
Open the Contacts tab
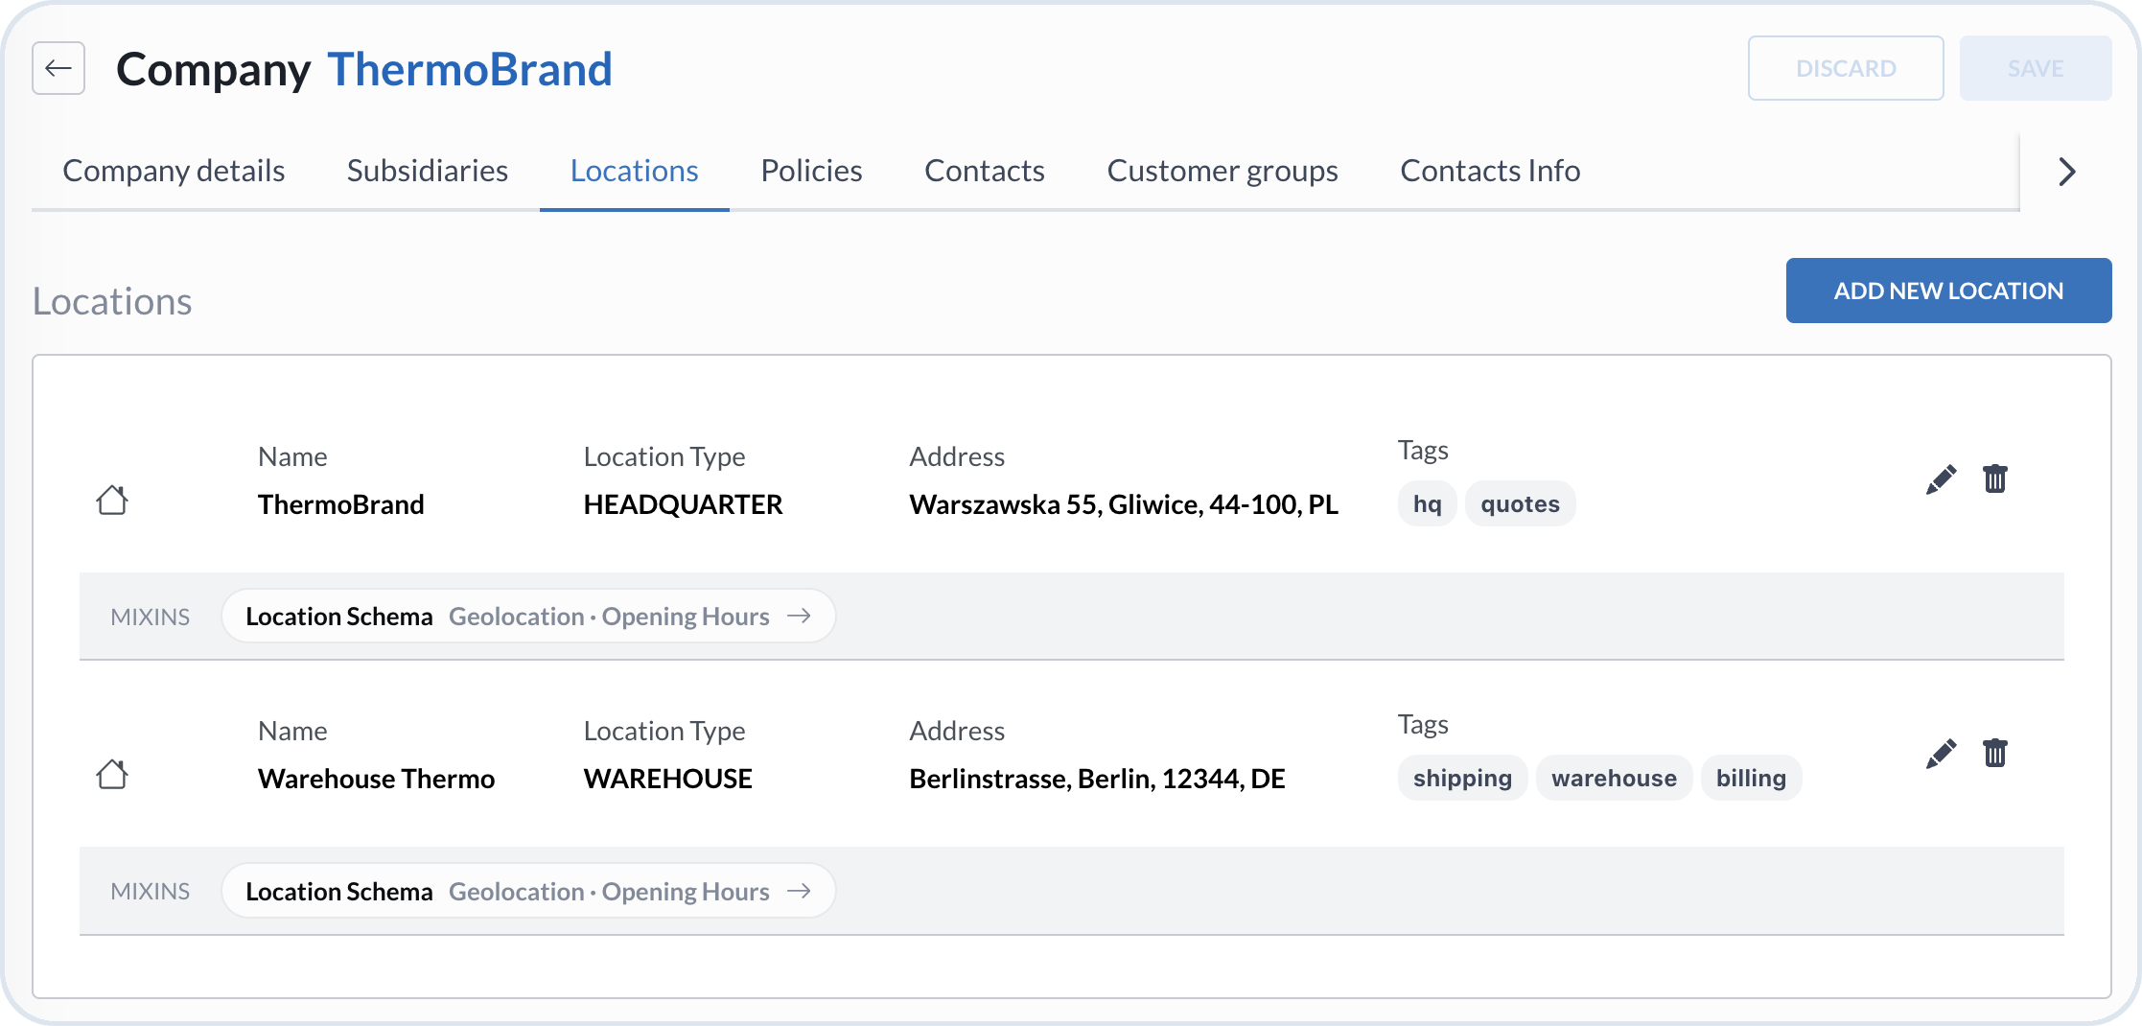pyautogui.click(x=985, y=171)
